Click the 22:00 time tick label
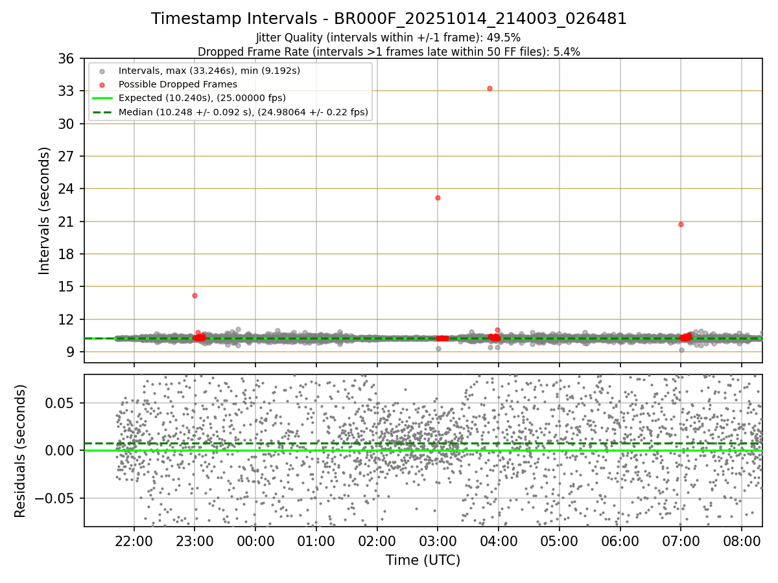The width and height of the screenshot is (778, 583). (134, 542)
